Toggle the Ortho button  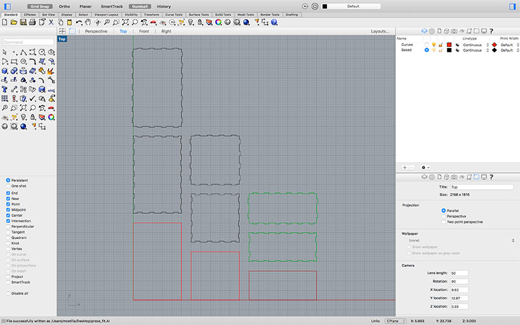[x=64, y=6]
